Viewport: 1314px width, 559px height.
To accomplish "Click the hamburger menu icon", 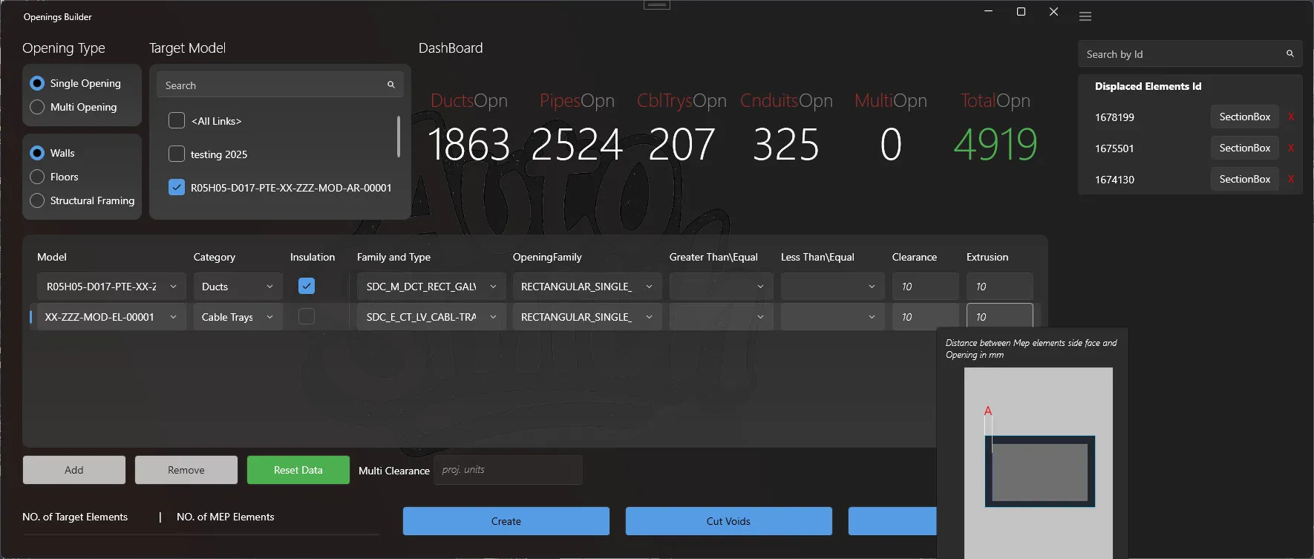I will point(1085,16).
